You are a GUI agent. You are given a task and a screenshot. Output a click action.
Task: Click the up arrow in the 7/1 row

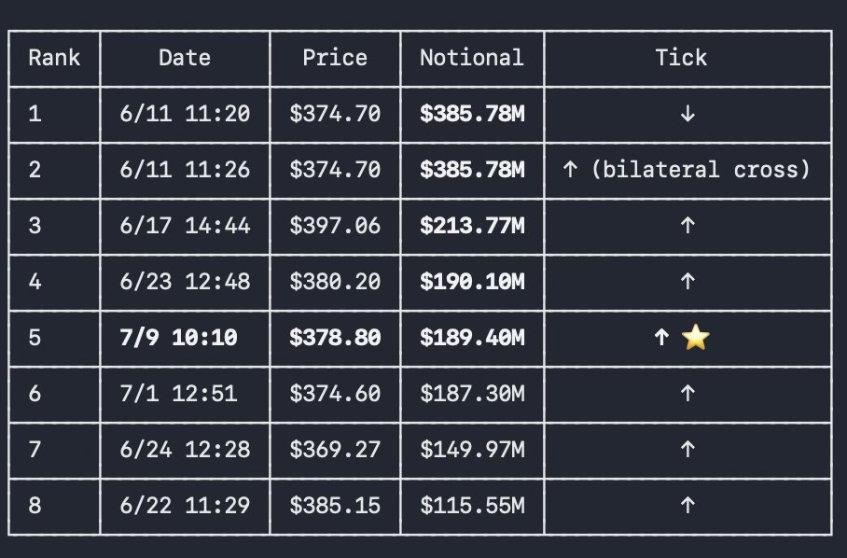pyautogui.click(x=687, y=393)
